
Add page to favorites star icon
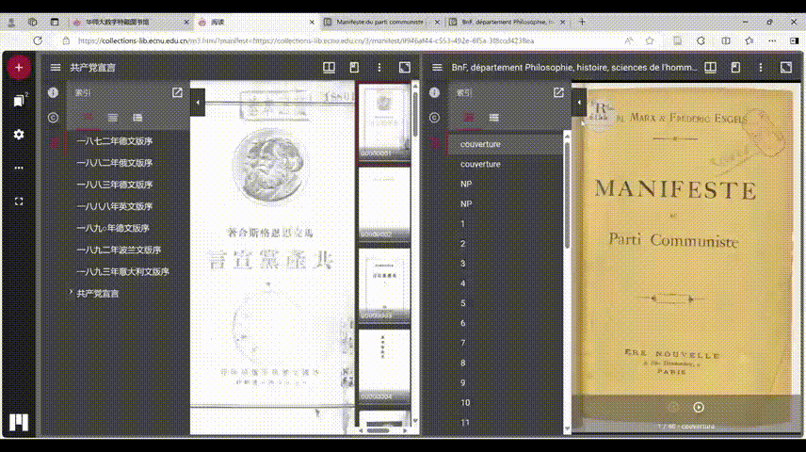pos(650,40)
